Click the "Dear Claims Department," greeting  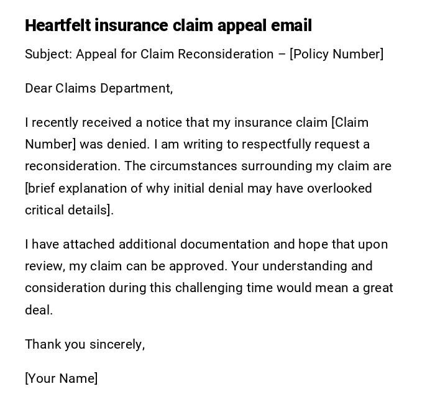coord(99,88)
